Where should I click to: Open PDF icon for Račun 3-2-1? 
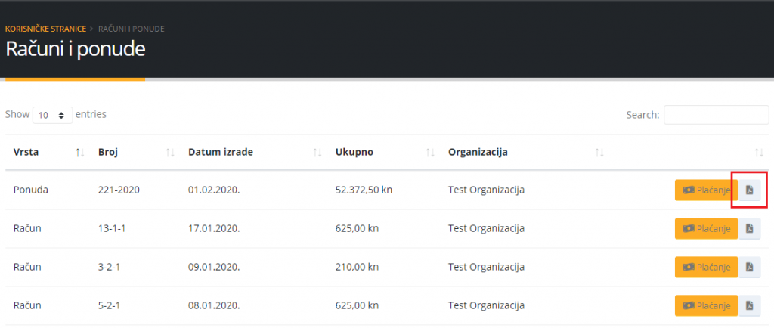(749, 267)
